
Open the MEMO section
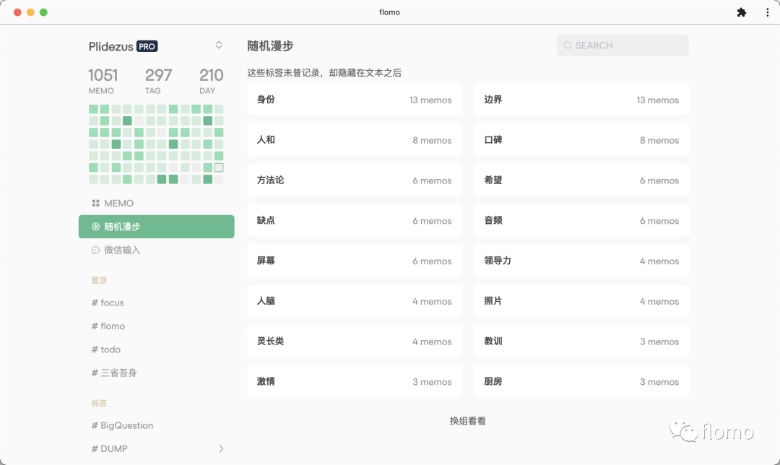click(x=156, y=203)
